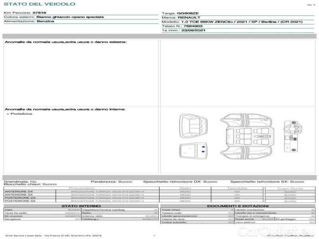Click 'Parabrezza: Buono' text

[112, 182]
